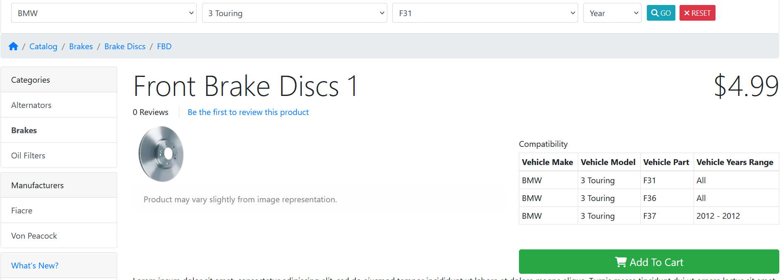This screenshot has height=280, width=783.
Task: Open Brake Discs breadcrumb link
Action: point(125,46)
